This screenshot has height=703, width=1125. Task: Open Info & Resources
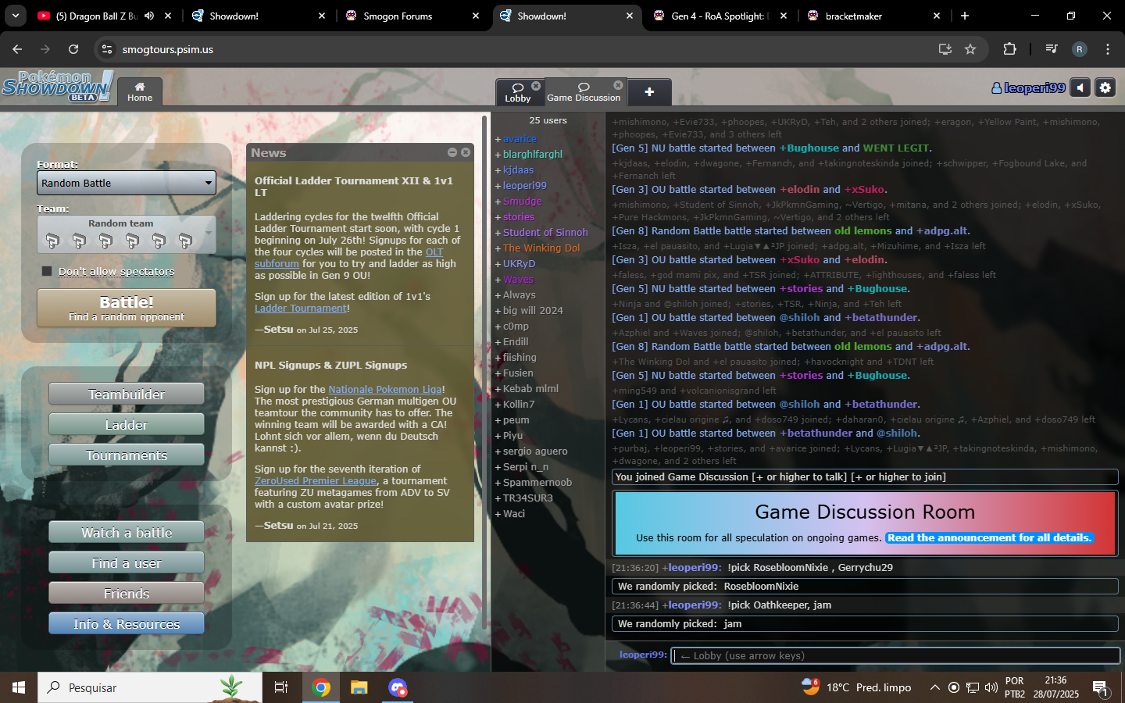pyautogui.click(x=127, y=624)
